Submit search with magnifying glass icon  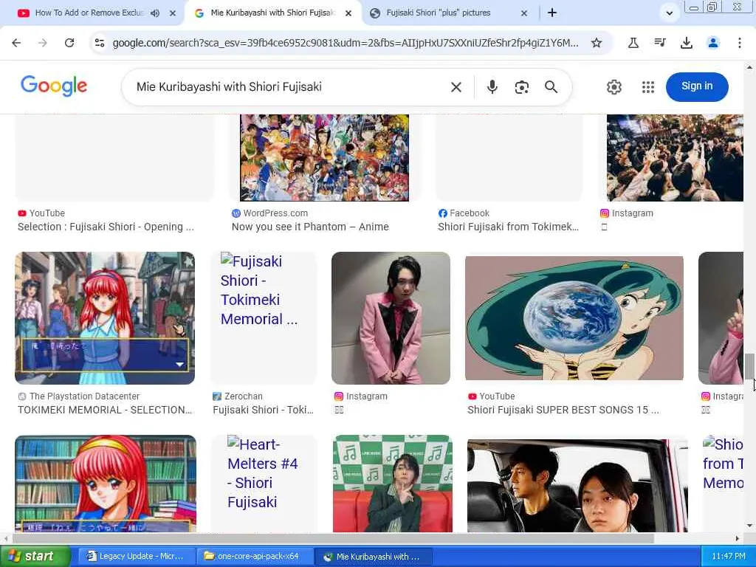click(x=551, y=87)
